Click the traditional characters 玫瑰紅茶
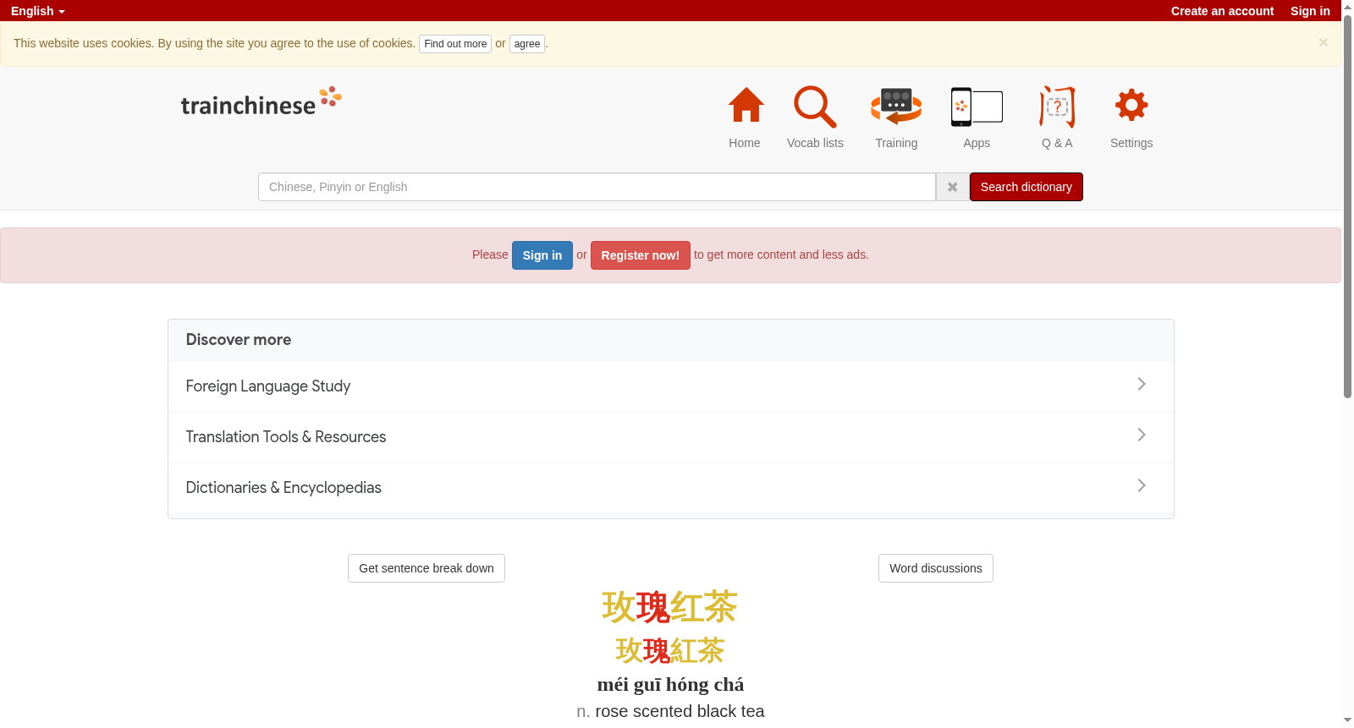1354x728 pixels. [670, 650]
